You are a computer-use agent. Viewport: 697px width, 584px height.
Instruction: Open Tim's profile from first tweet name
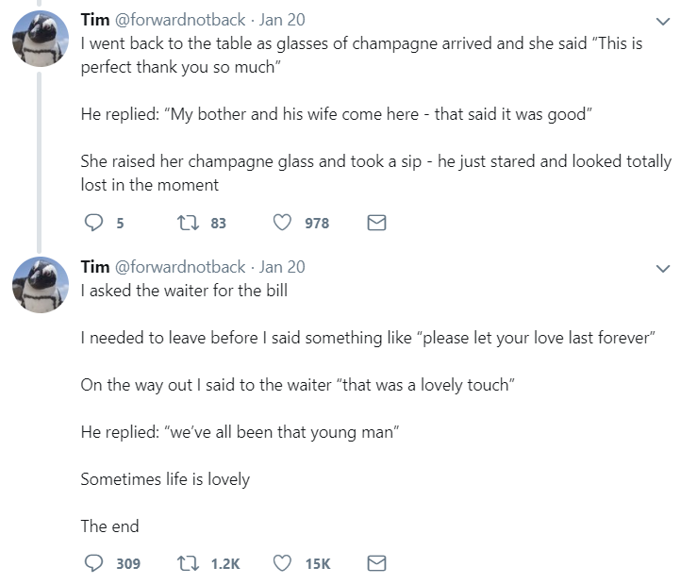(x=94, y=20)
